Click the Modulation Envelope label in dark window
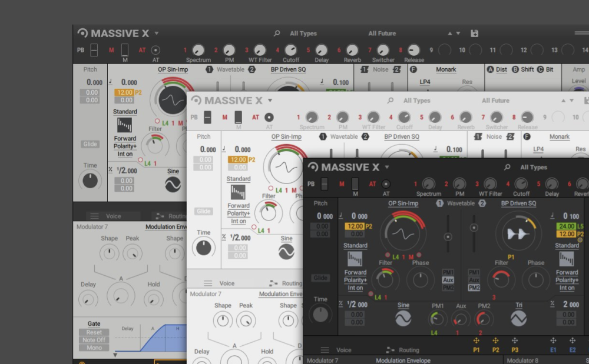This screenshot has width=589, height=364. point(403,360)
